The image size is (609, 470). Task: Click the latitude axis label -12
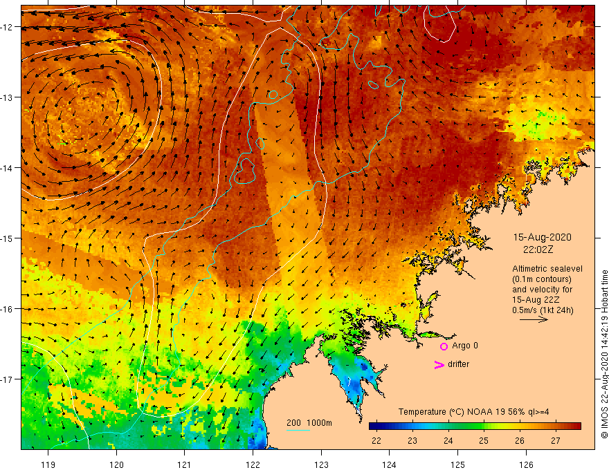(8, 27)
